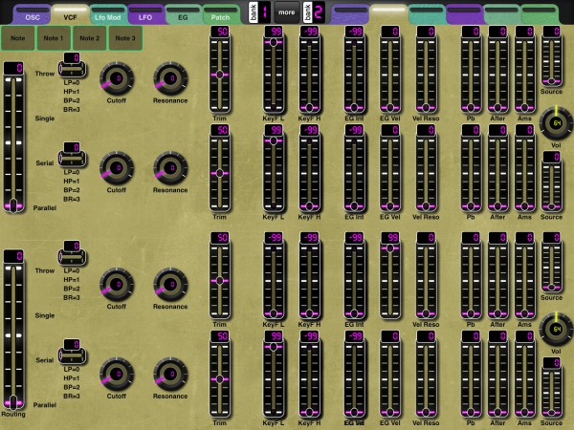Click the Ams slider handle in the top row
The height and width of the screenshot is (430, 574).
[x=524, y=107]
